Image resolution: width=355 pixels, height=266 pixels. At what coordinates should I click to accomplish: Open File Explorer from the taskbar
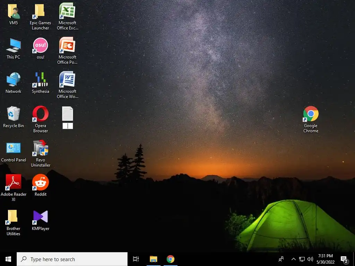(x=154, y=259)
